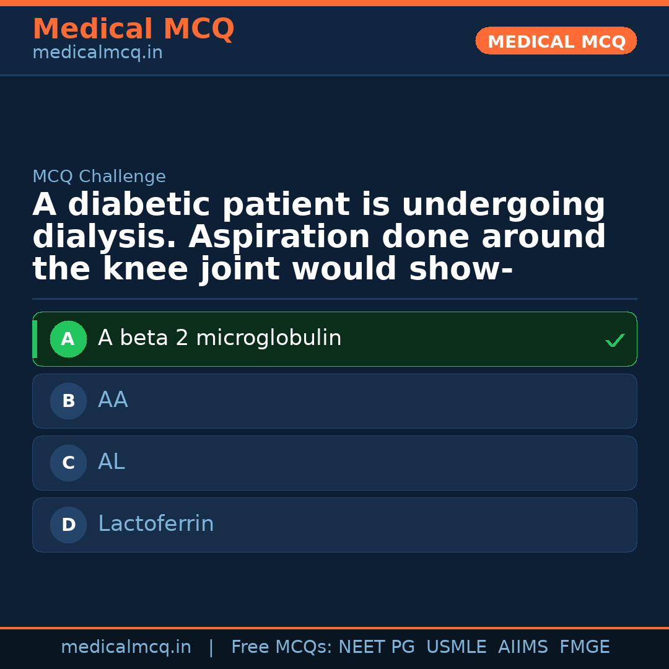Select "AIIMS" in the bottom bar

(x=523, y=647)
